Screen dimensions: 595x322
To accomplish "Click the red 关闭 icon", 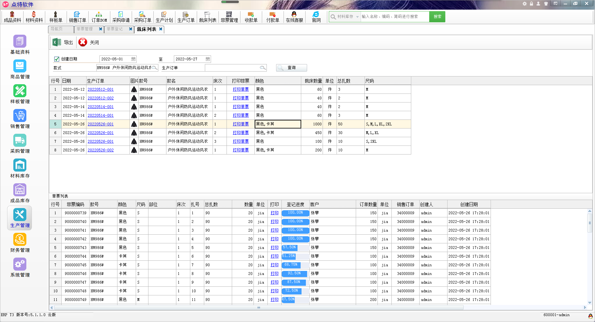I will tap(83, 42).
